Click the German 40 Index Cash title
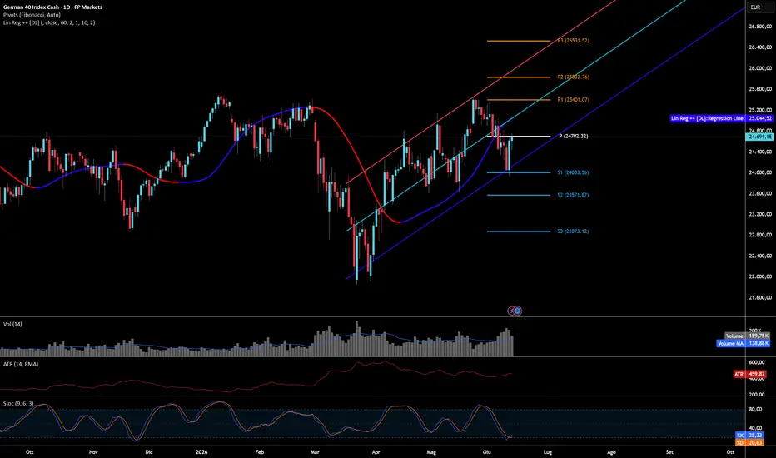Viewport: 776px width, 458px height. point(52,7)
